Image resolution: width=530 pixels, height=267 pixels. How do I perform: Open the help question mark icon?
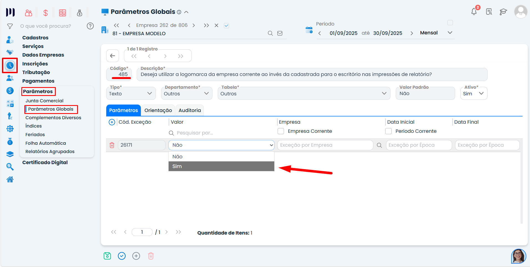click(90, 26)
